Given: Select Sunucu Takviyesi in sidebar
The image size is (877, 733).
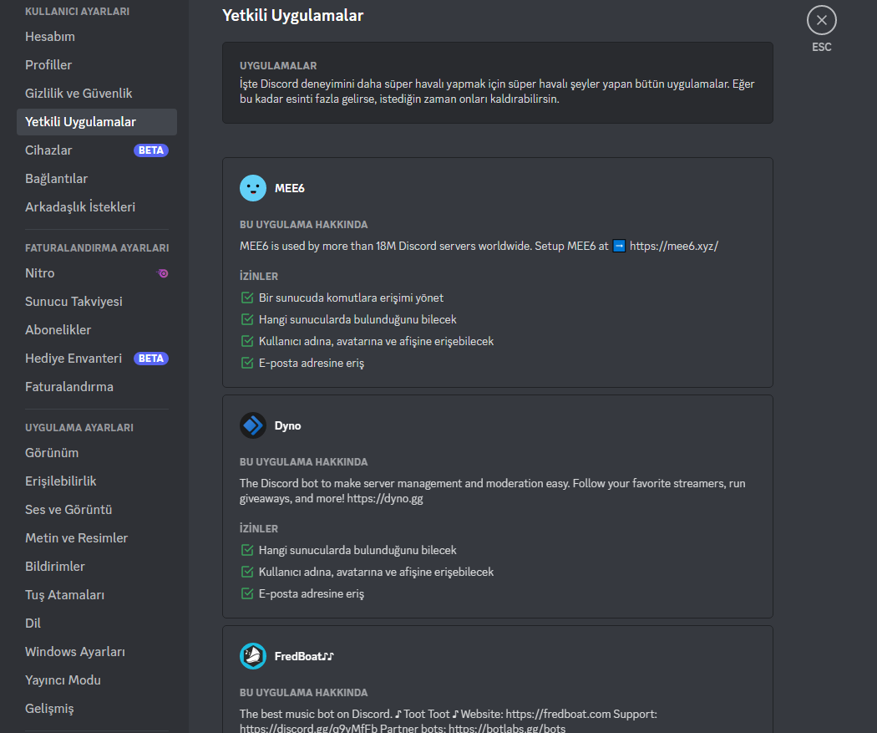Looking at the screenshot, I should [74, 302].
